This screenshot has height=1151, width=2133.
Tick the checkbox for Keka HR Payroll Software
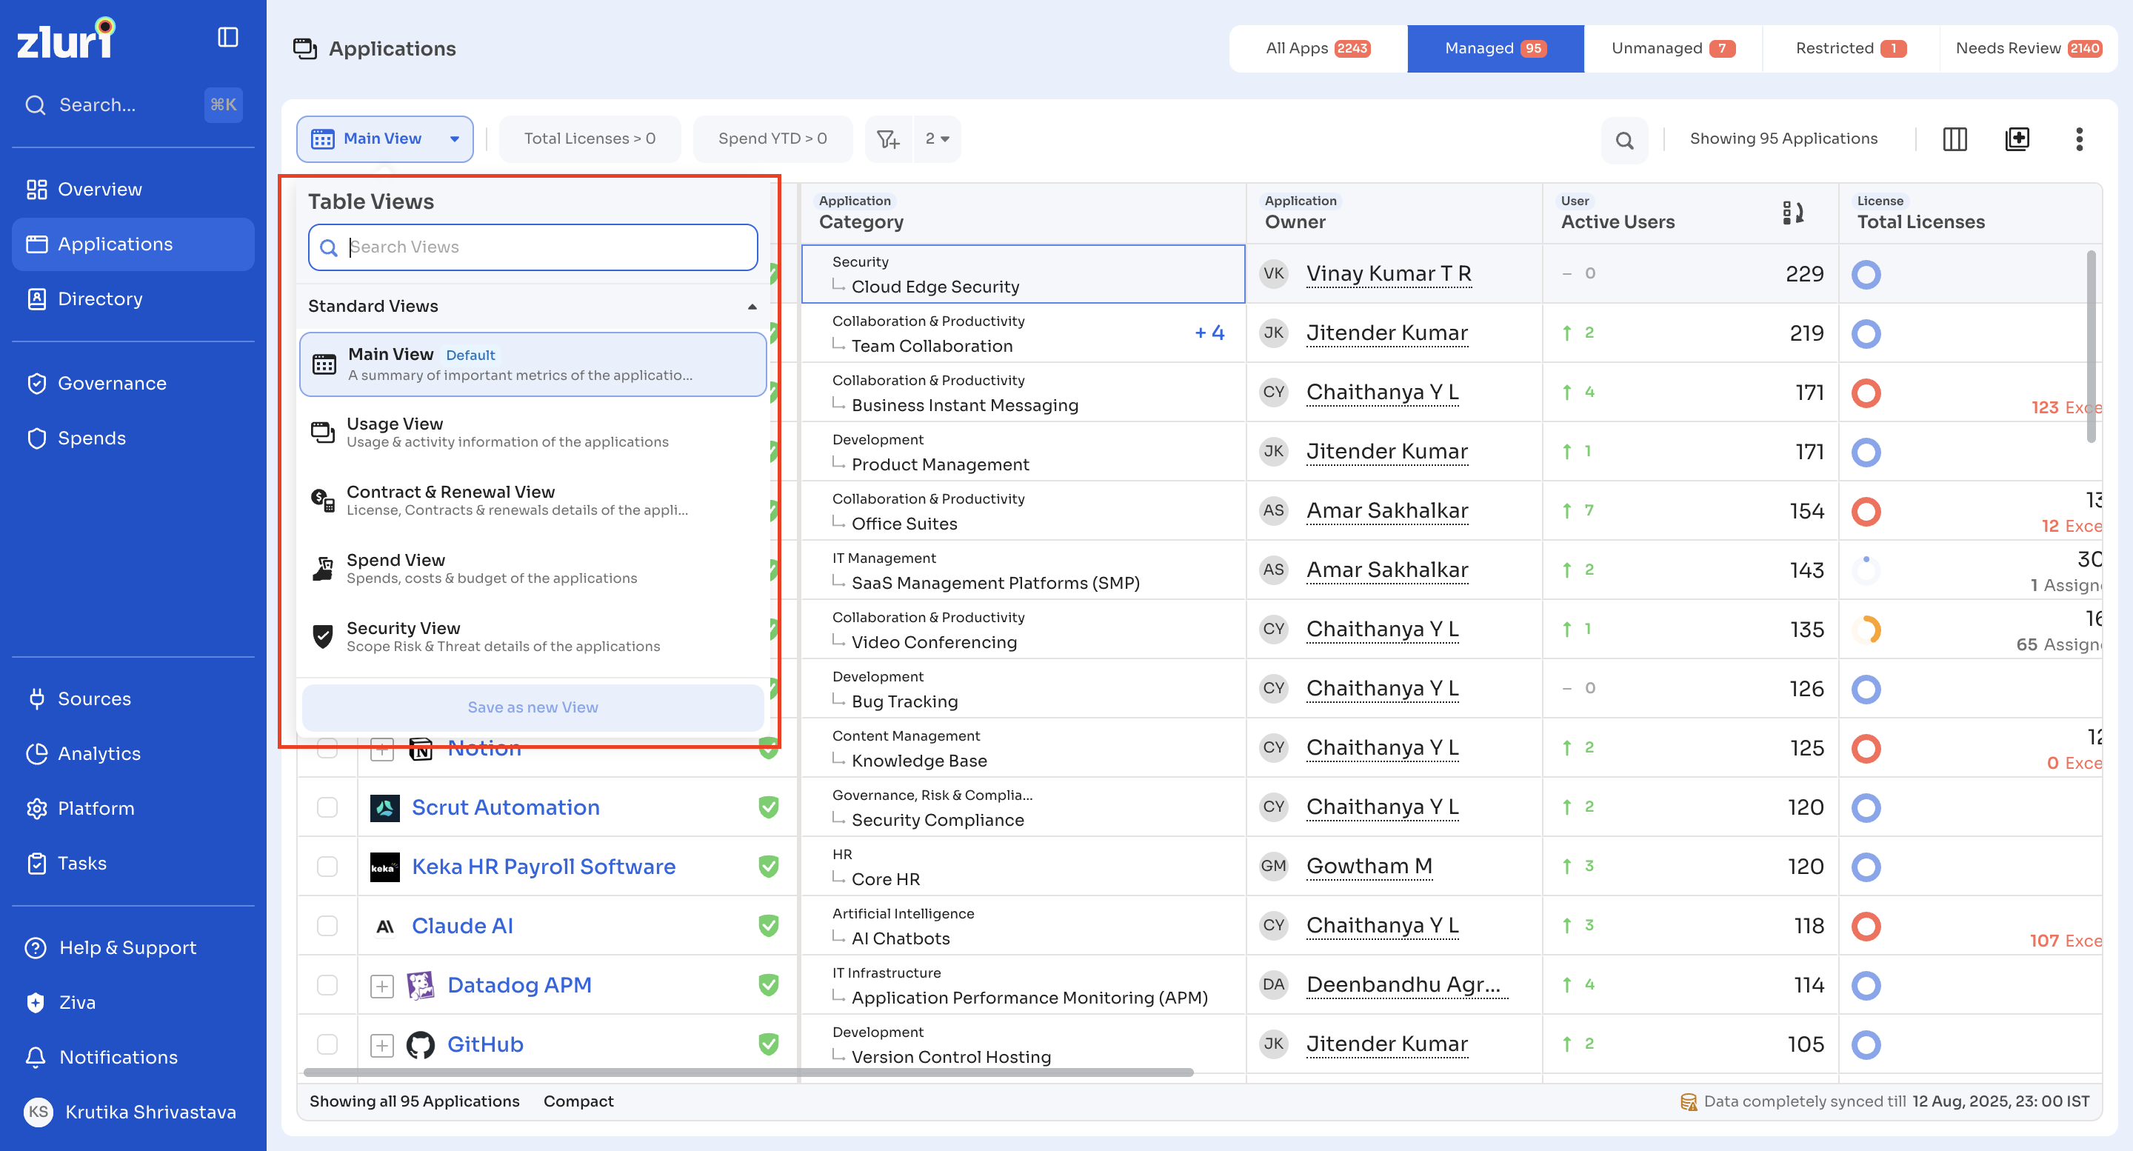tap(328, 867)
